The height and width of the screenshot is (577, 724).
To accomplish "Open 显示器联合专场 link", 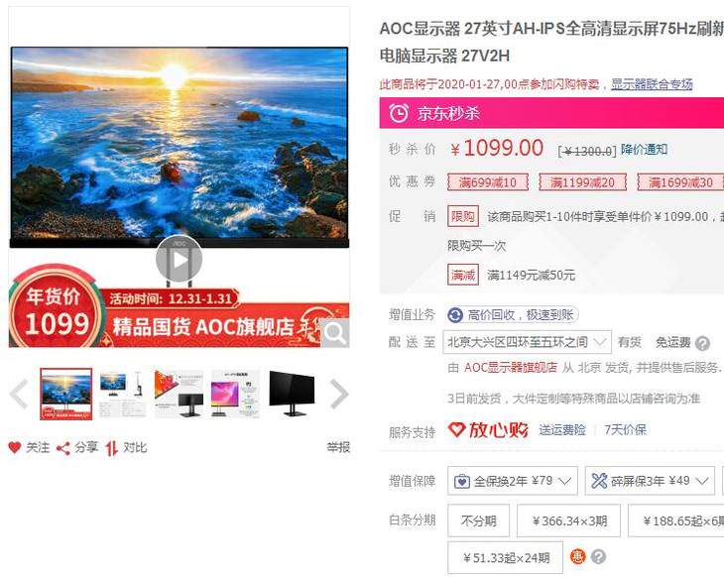I will point(652,84).
